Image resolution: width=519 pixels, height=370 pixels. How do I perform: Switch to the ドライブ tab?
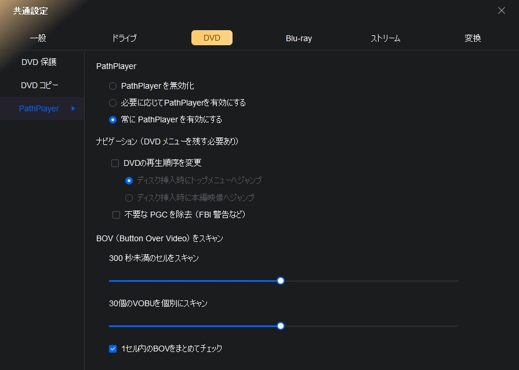click(125, 38)
